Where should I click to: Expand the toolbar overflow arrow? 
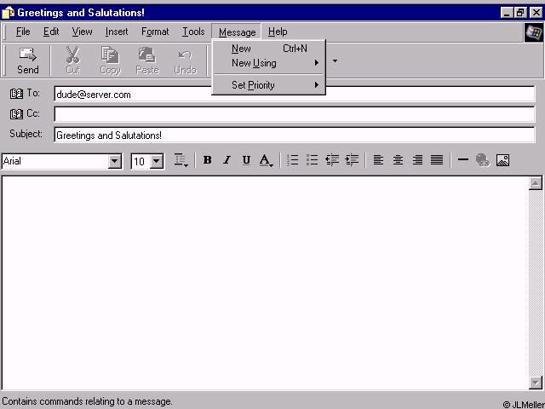(335, 61)
